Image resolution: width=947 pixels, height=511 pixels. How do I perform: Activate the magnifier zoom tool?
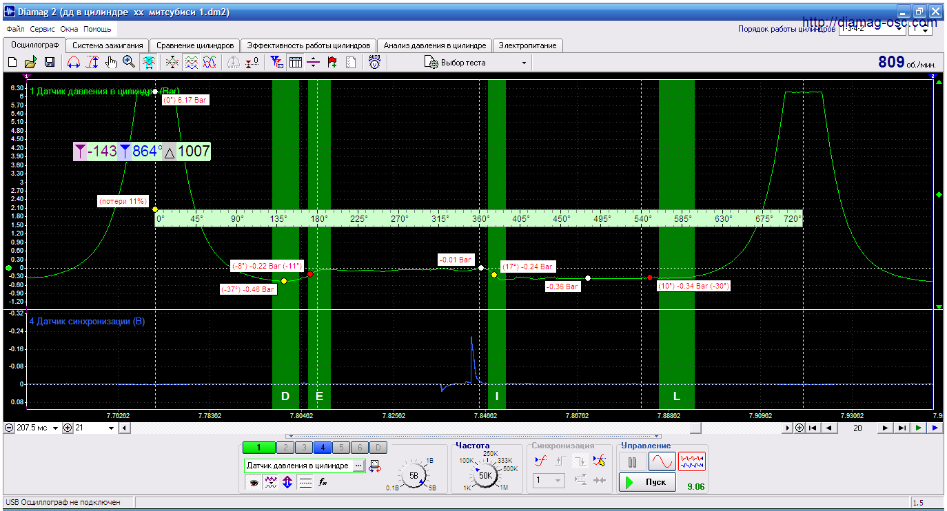(129, 63)
